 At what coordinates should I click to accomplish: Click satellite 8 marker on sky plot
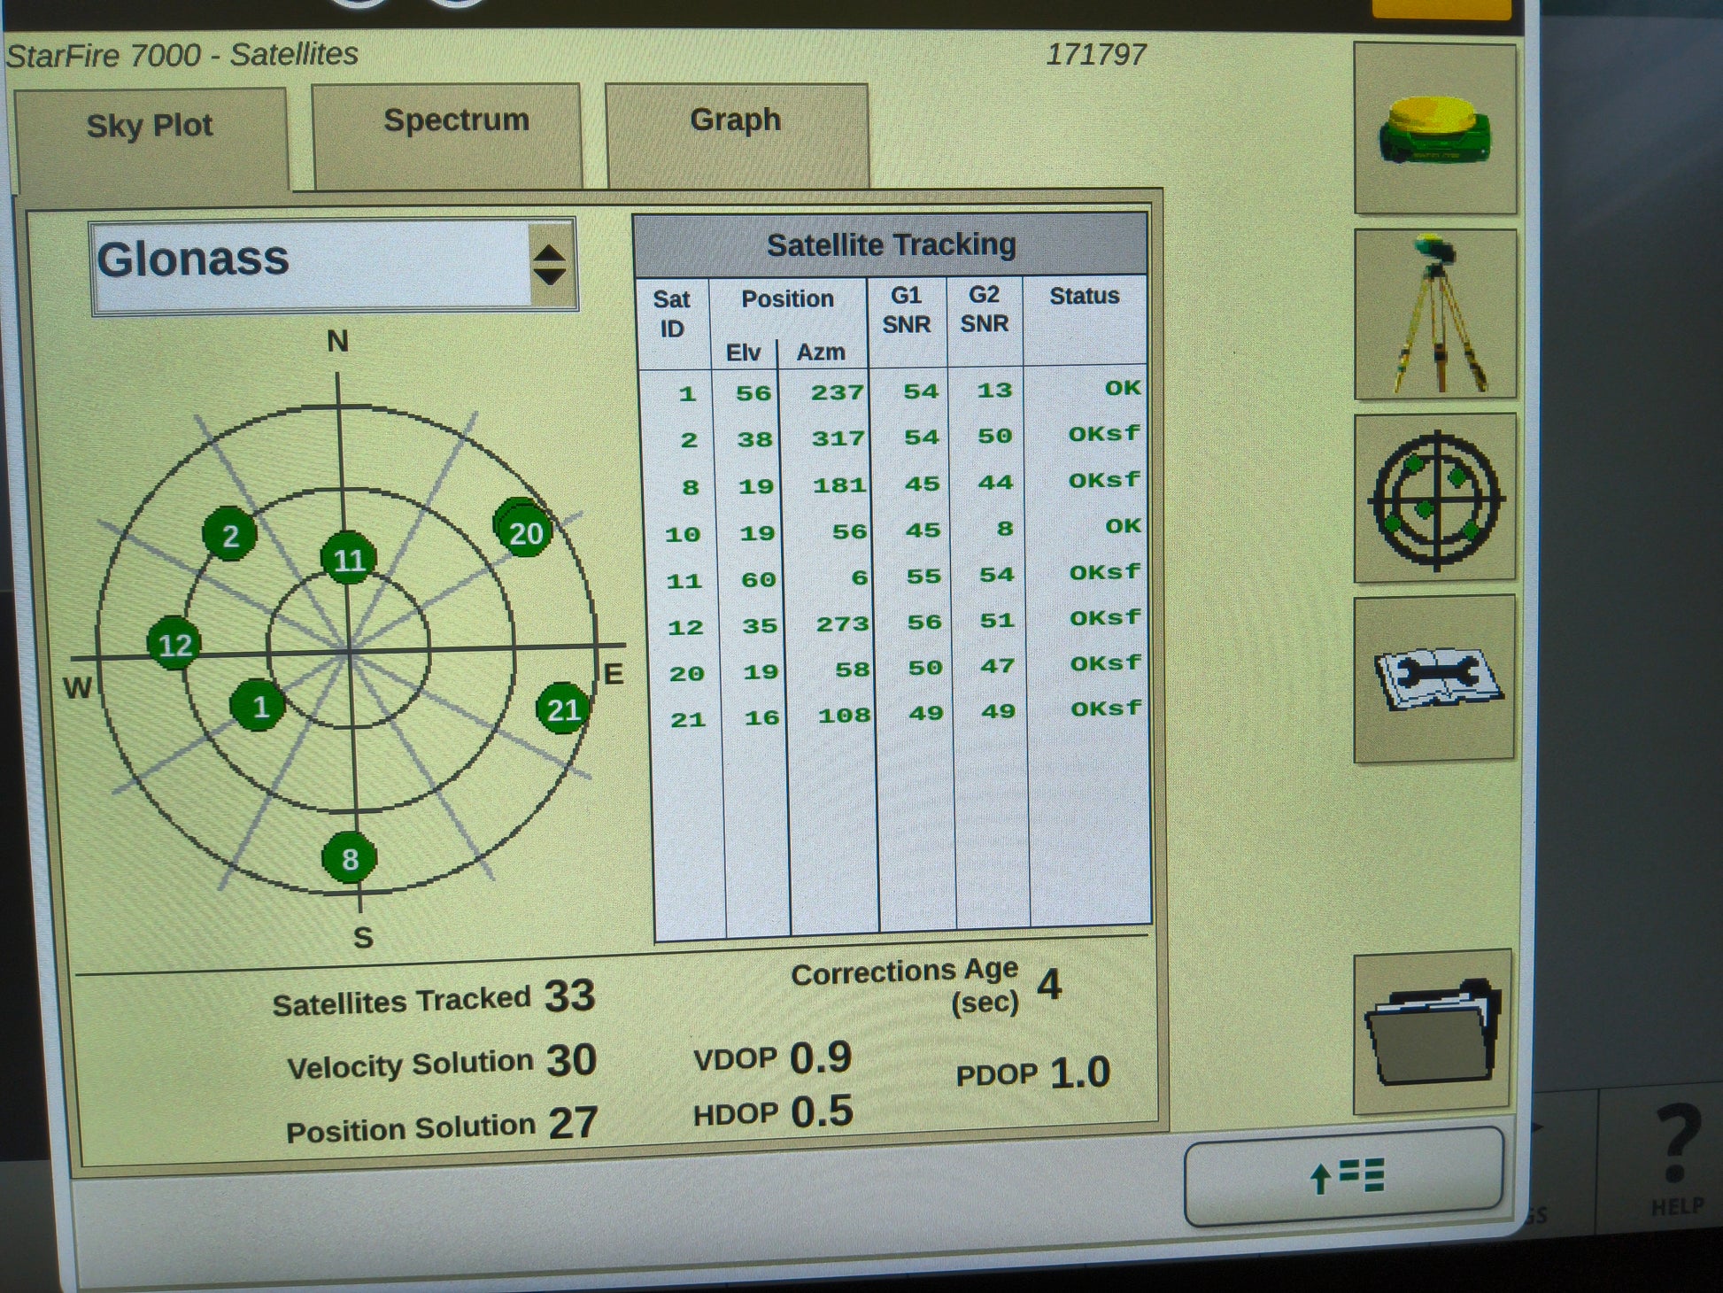point(350,858)
